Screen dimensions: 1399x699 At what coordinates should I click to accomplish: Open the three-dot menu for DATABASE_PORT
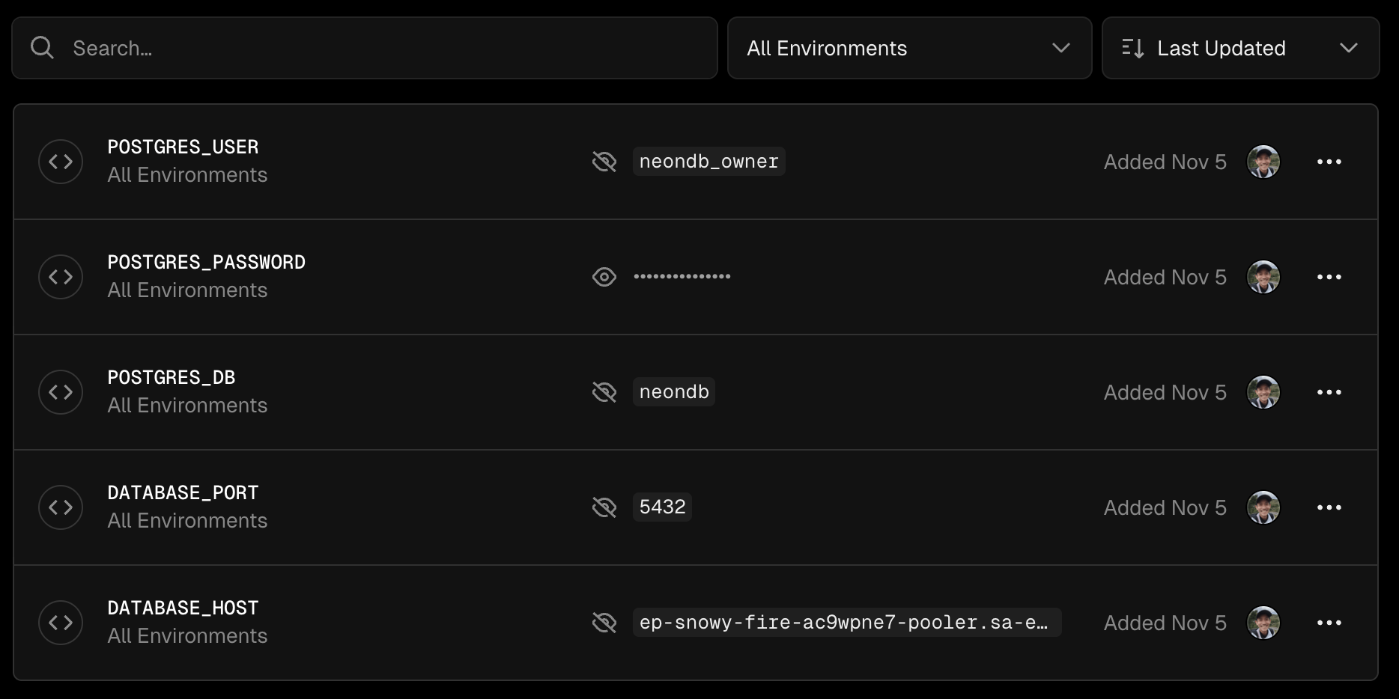[1329, 507]
